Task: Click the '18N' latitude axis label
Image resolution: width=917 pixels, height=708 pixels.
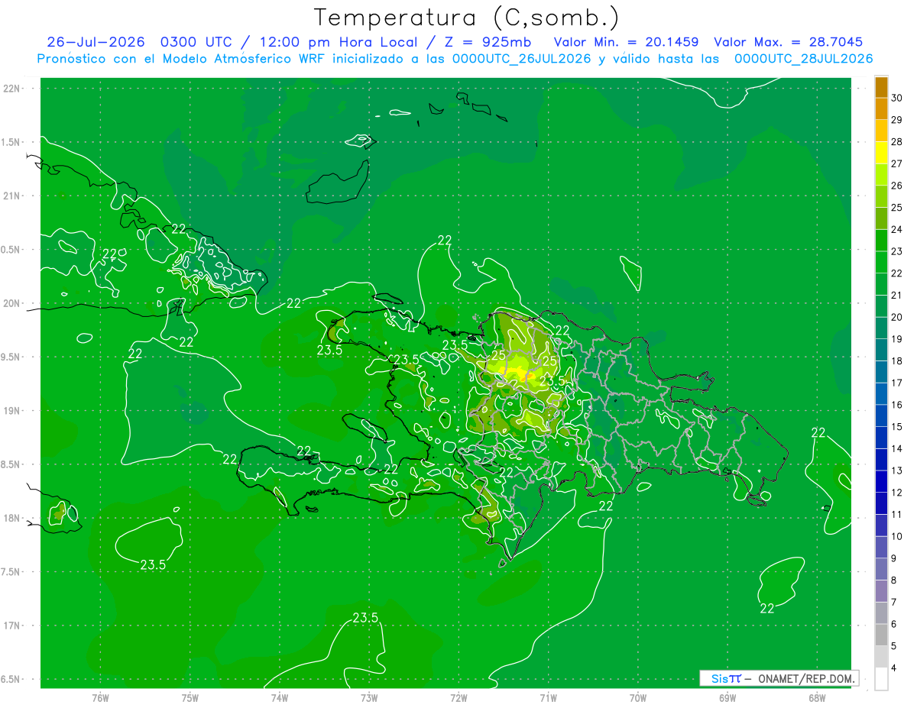Action: (x=13, y=519)
